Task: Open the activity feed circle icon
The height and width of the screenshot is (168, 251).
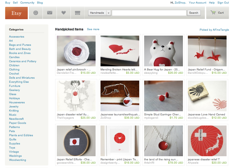Action: 36,13
